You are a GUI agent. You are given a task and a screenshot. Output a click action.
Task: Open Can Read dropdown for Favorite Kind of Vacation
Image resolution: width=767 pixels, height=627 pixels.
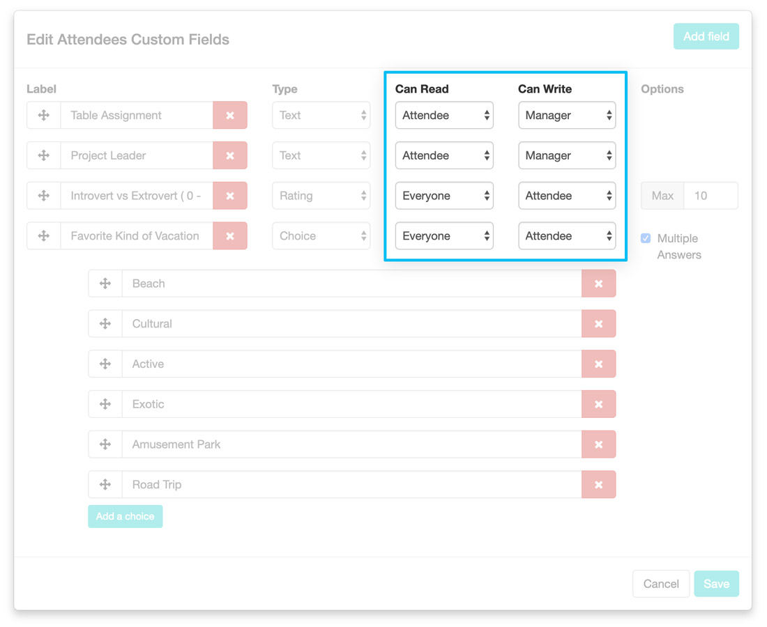444,235
